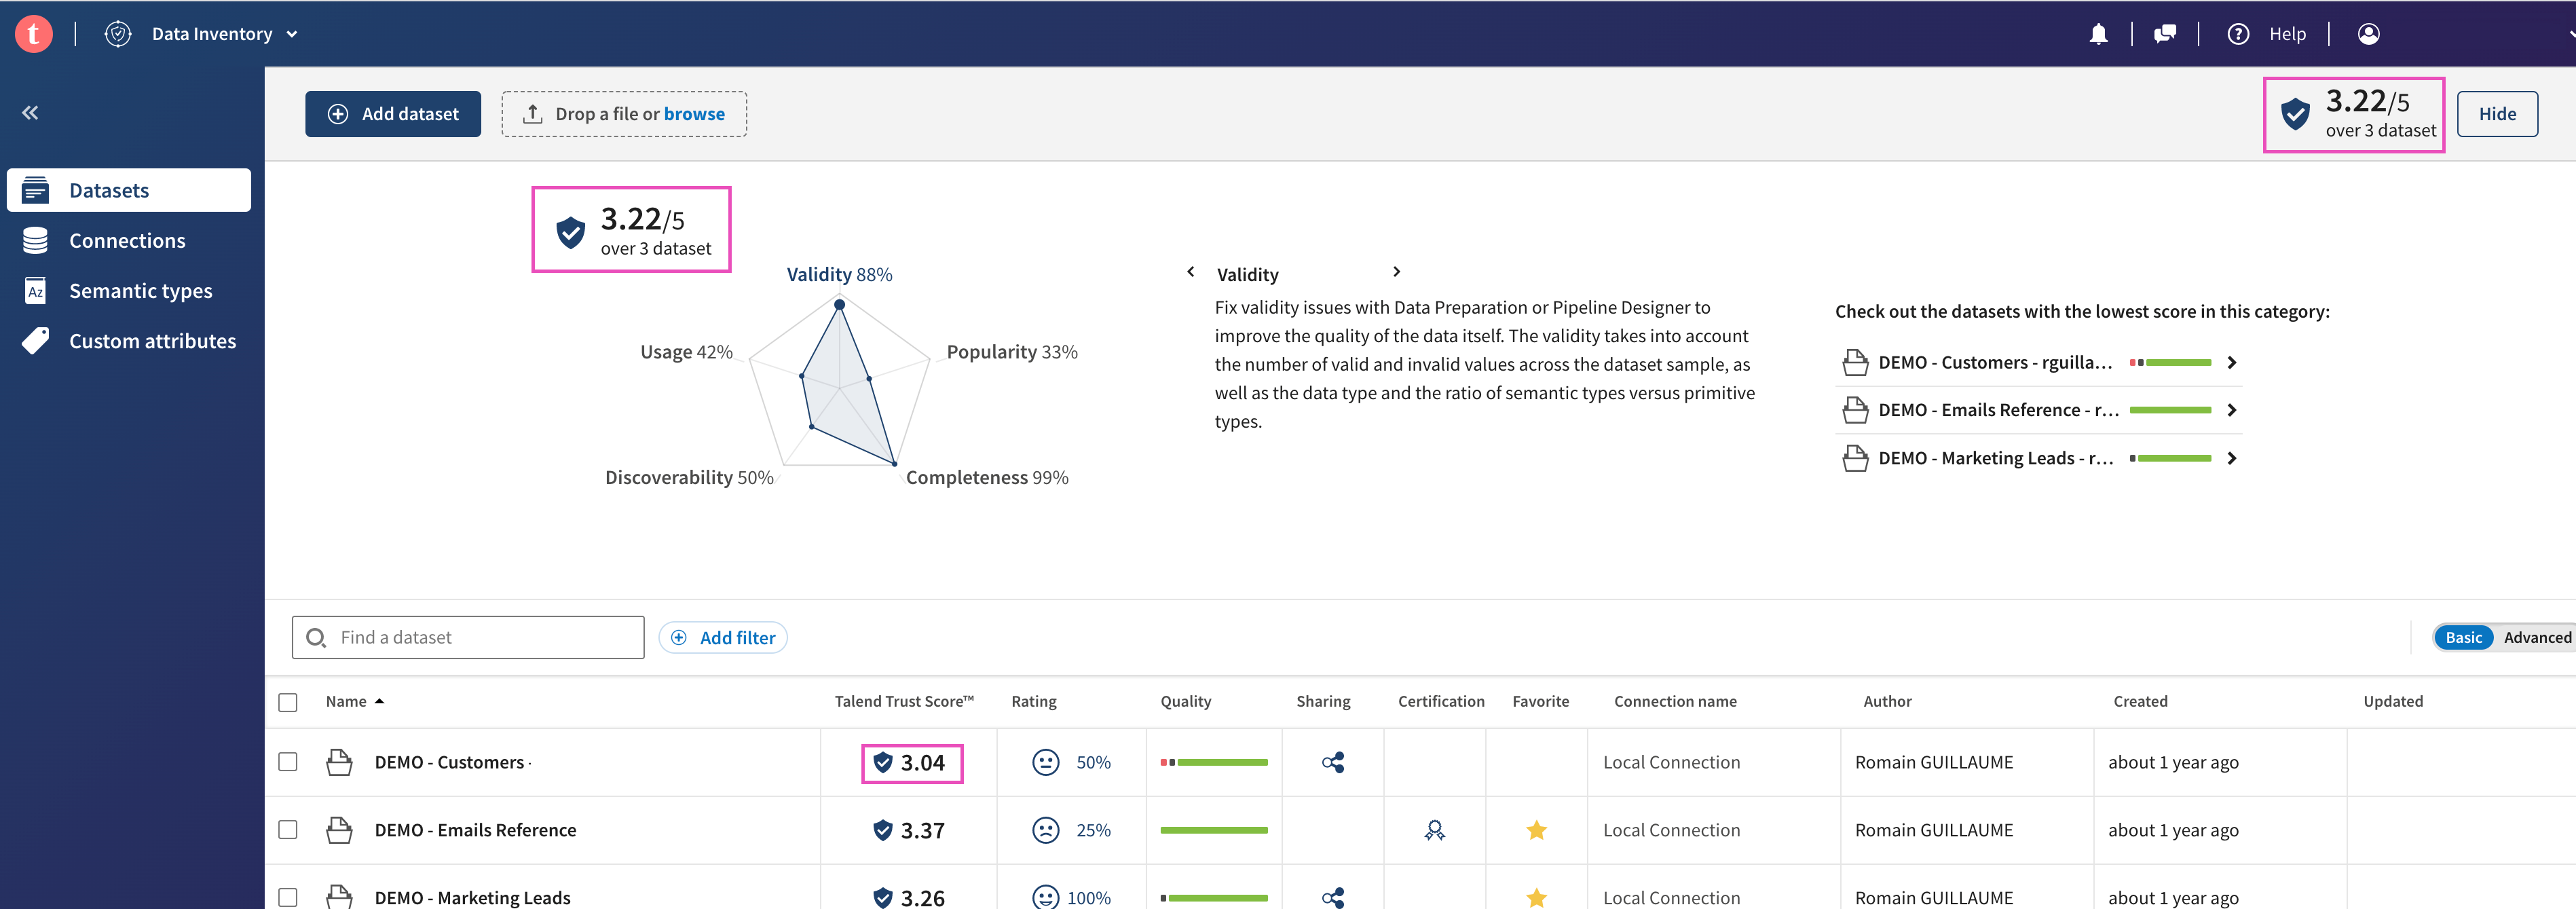Click the Talend logo icon

(33, 34)
